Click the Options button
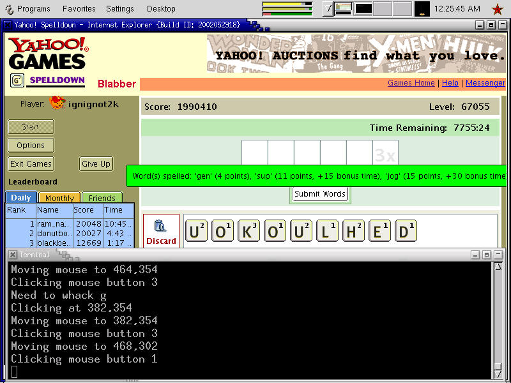 pos(31,146)
